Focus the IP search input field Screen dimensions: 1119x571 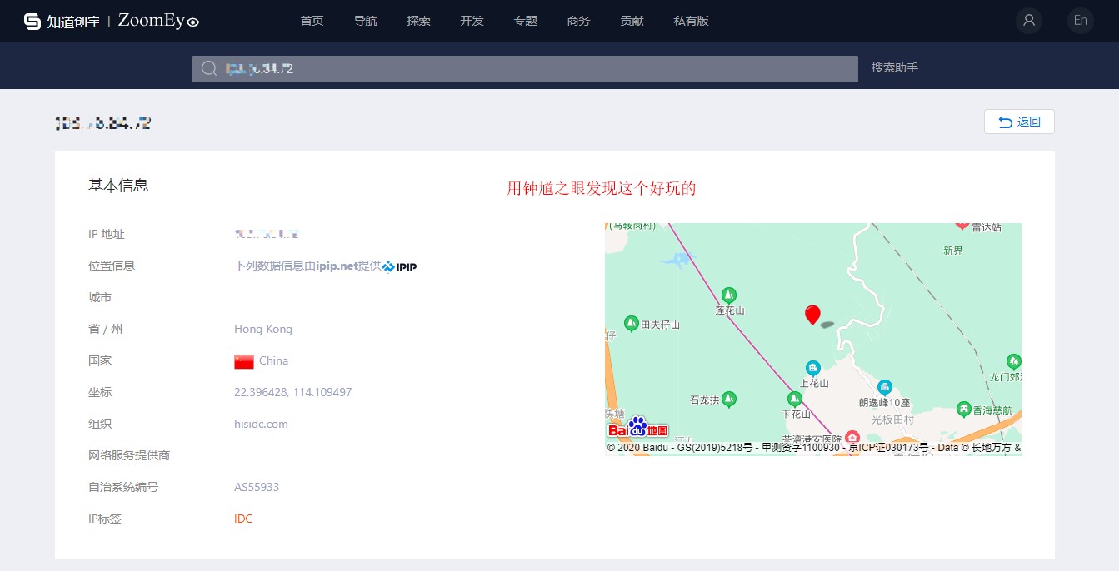point(525,69)
